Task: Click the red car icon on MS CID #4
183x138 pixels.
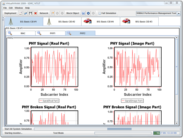Action: point(88,21)
